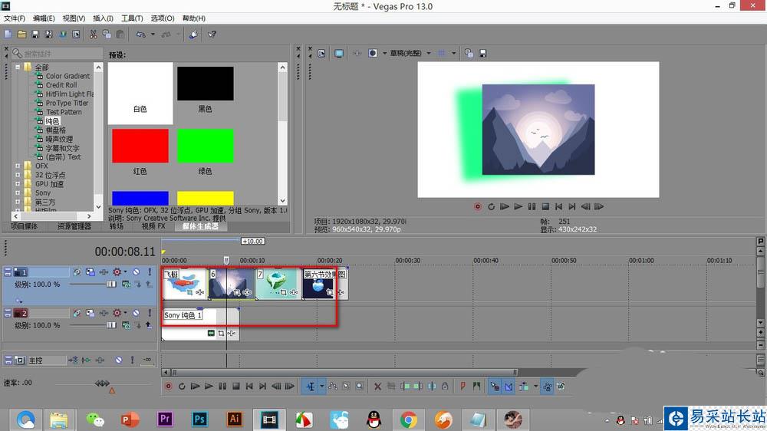Open a file with the folder icon
767x431 pixels.
pos(21,35)
